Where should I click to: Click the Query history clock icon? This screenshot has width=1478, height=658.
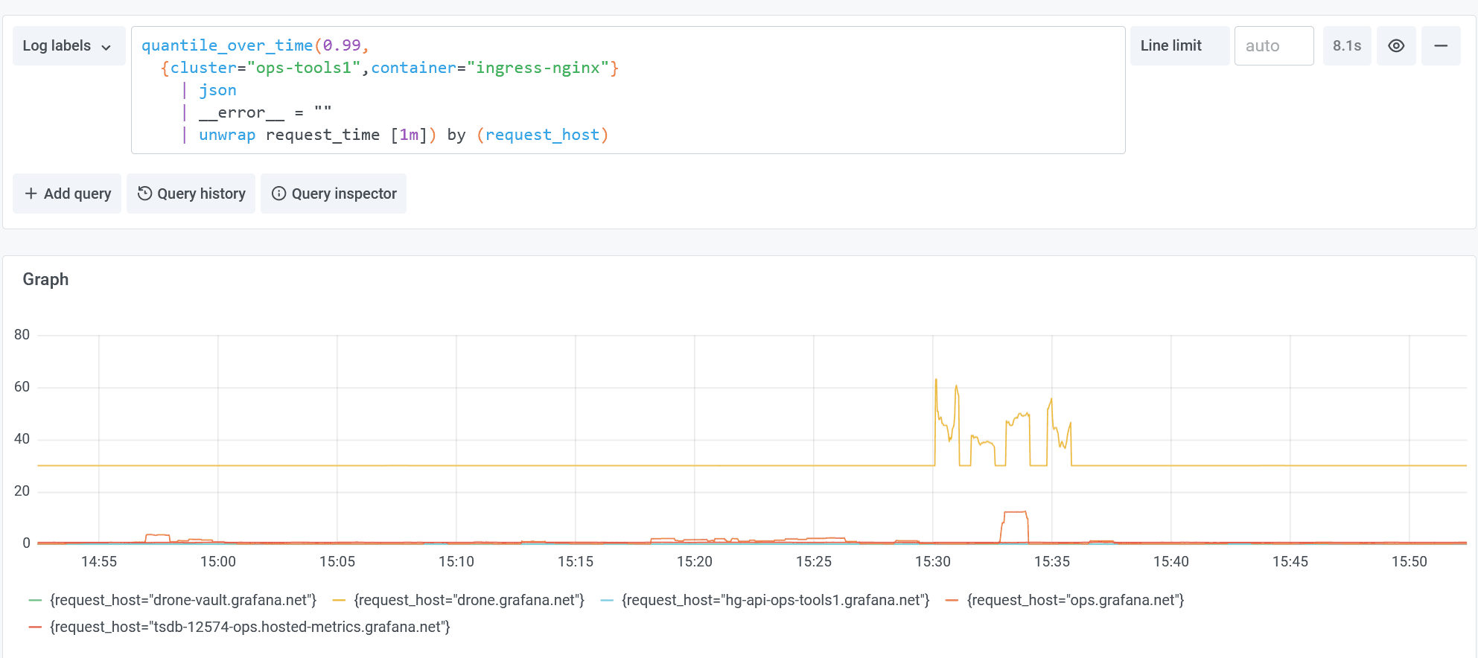tap(144, 194)
